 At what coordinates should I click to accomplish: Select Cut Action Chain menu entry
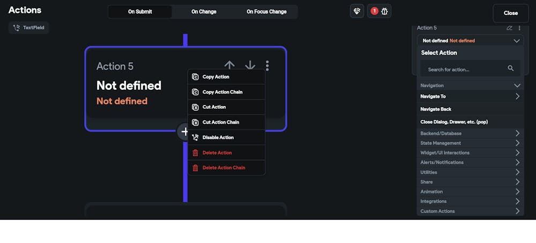[227, 122]
